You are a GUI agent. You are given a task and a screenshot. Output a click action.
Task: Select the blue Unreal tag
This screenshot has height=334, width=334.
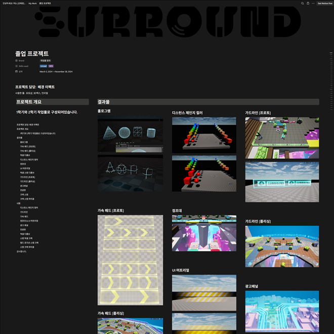pos(43,66)
